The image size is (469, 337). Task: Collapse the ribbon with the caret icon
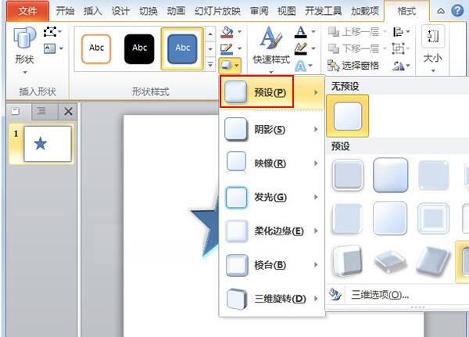(441, 12)
